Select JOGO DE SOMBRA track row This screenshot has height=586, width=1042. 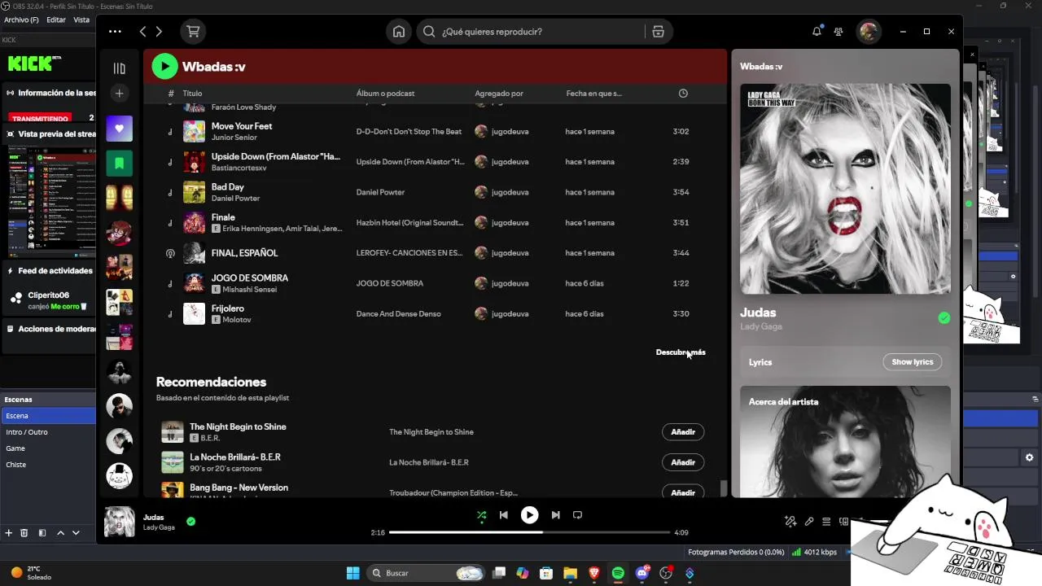click(435, 283)
